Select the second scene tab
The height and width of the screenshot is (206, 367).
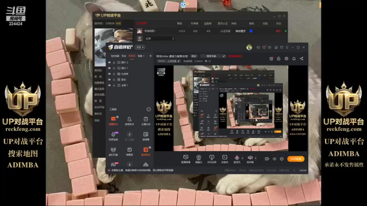pos(124,56)
